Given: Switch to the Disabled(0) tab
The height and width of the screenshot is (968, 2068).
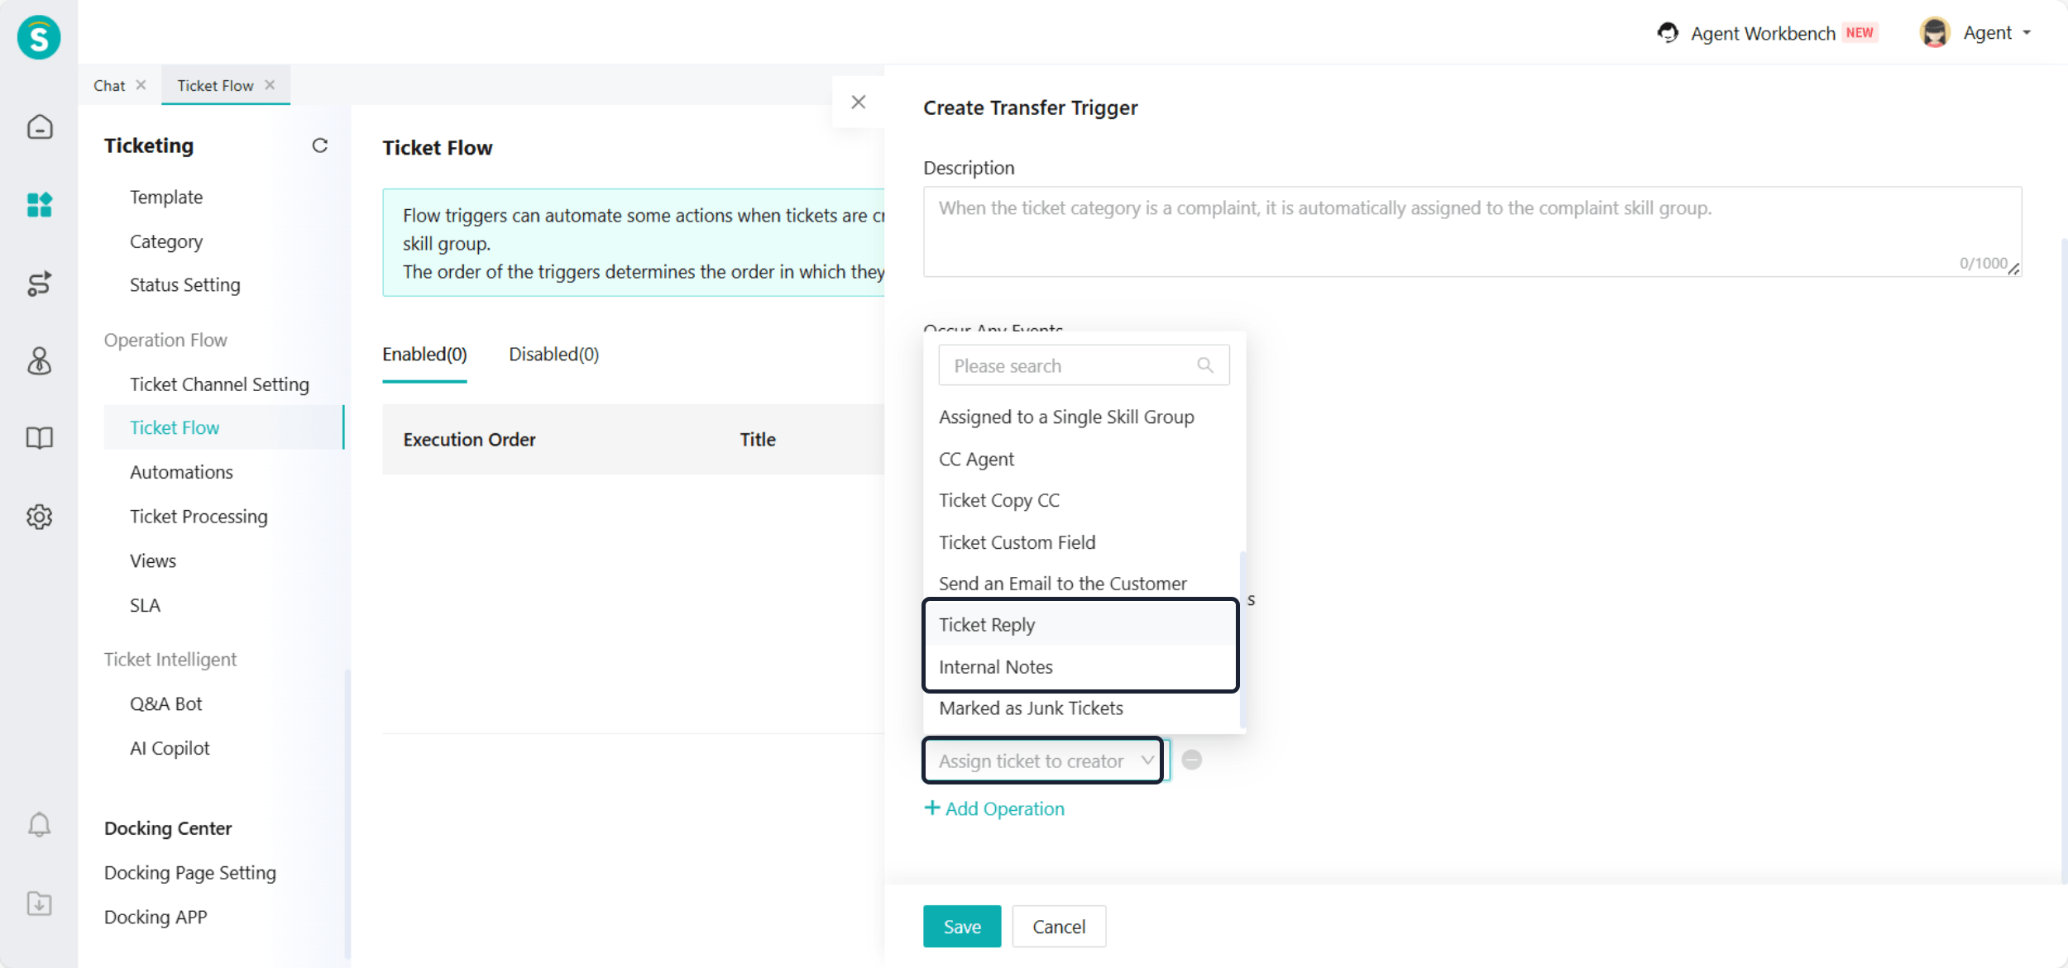Looking at the screenshot, I should [x=553, y=355].
